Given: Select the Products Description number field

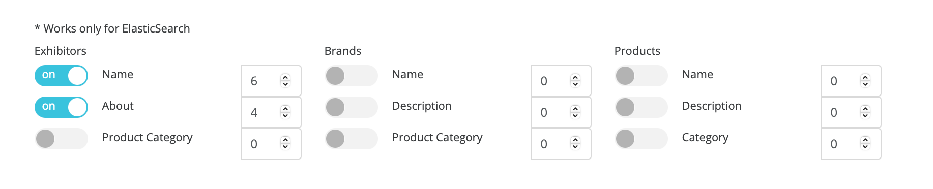Looking at the screenshot, I should [x=851, y=112].
